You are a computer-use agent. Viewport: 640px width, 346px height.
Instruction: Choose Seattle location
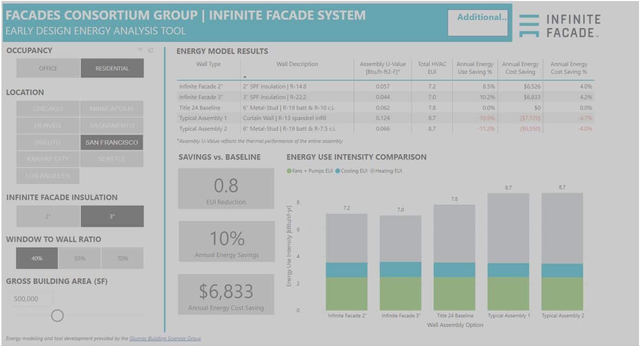[112, 159]
